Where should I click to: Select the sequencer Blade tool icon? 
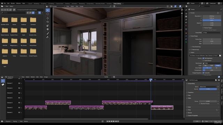coord(3,85)
